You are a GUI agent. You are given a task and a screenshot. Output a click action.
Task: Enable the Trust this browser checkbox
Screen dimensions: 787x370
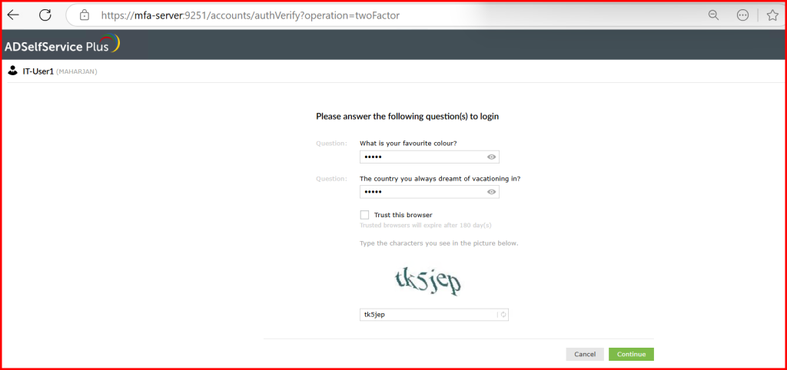point(364,215)
